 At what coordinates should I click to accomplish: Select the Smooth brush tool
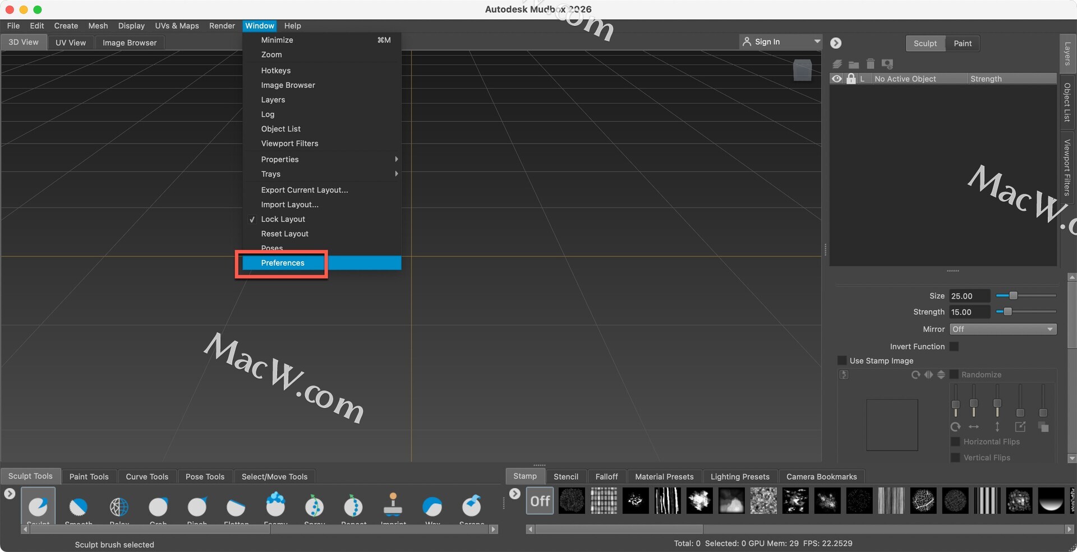[x=78, y=507]
